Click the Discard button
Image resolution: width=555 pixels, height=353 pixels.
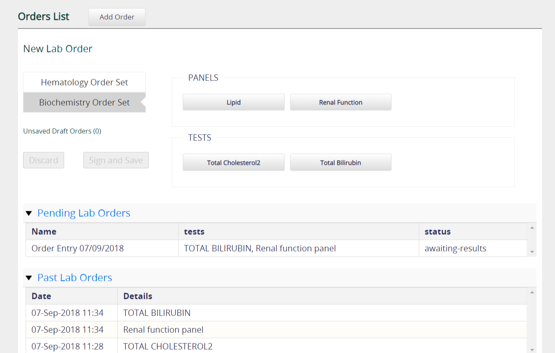(x=43, y=160)
